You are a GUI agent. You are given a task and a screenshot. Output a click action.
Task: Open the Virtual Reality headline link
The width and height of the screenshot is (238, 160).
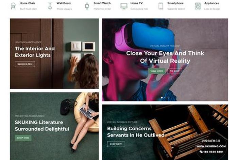(x=165, y=57)
